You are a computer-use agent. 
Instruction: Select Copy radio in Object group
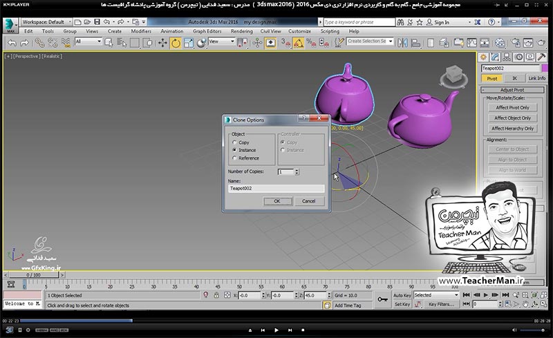pos(234,142)
